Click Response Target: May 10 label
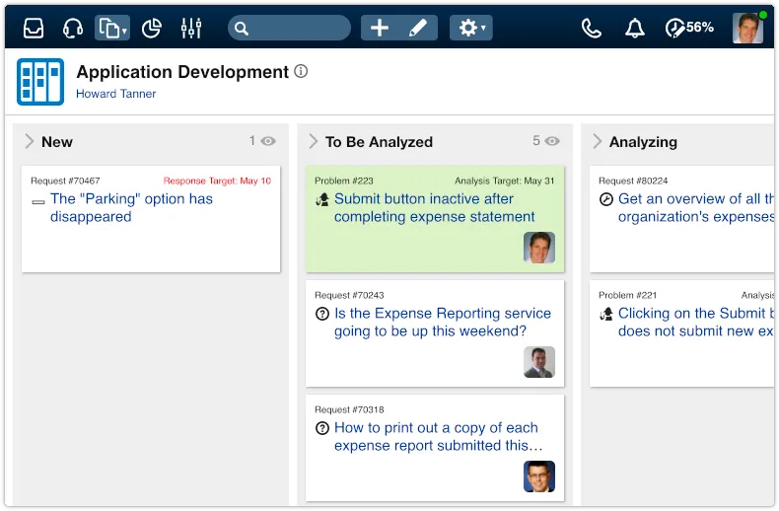Screen dimensions: 779x511 pos(217,181)
